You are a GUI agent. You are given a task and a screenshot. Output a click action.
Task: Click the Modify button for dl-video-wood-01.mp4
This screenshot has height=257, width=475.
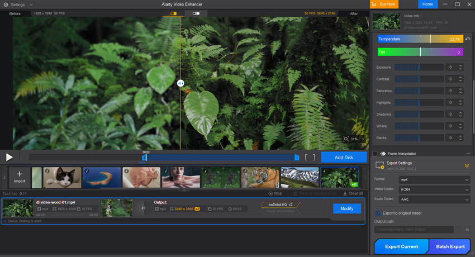click(x=347, y=208)
